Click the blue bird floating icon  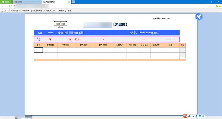coord(199,17)
